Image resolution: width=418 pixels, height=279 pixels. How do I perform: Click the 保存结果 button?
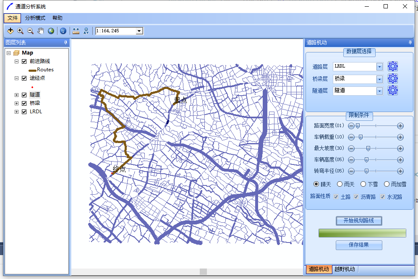coord(359,245)
